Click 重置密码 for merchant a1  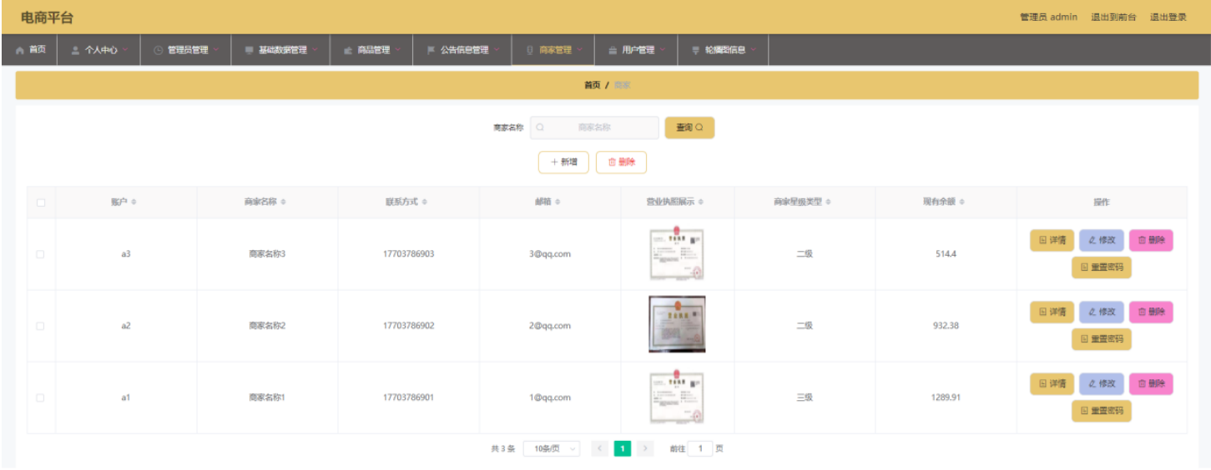(x=1102, y=411)
